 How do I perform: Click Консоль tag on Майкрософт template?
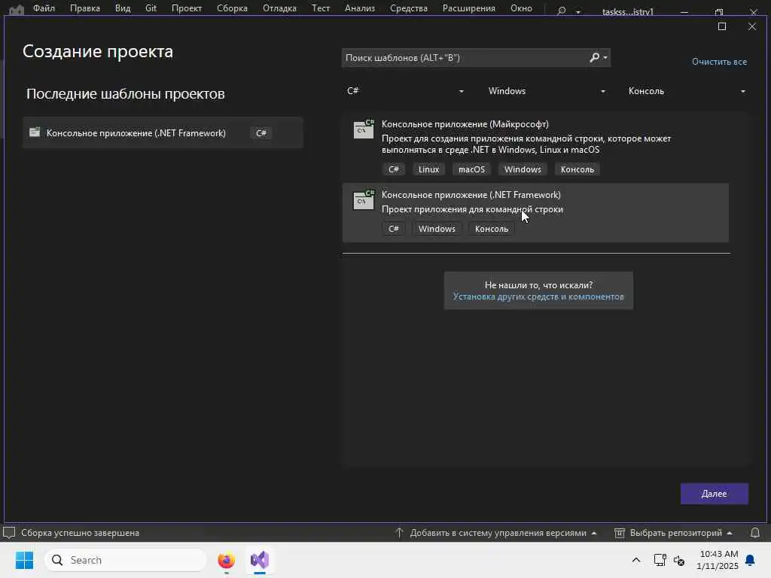coord(577,169)
